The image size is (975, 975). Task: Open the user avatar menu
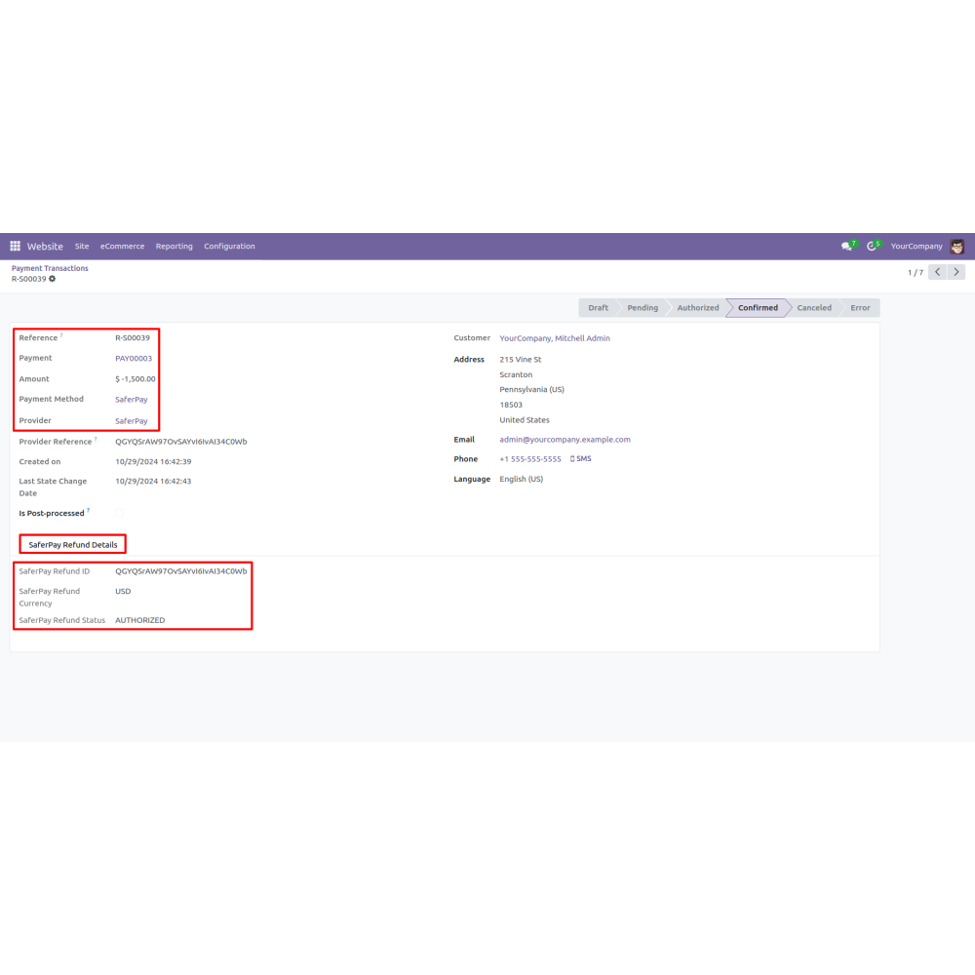point(957,247)
